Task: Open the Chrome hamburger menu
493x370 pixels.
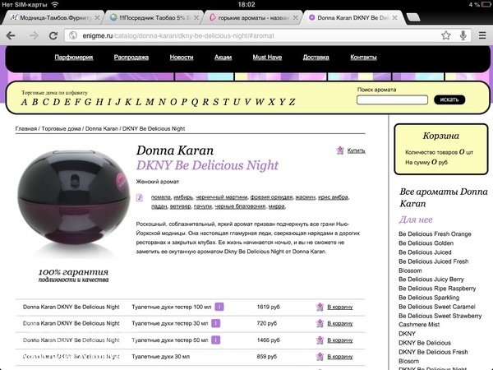Action: point(481,35)
